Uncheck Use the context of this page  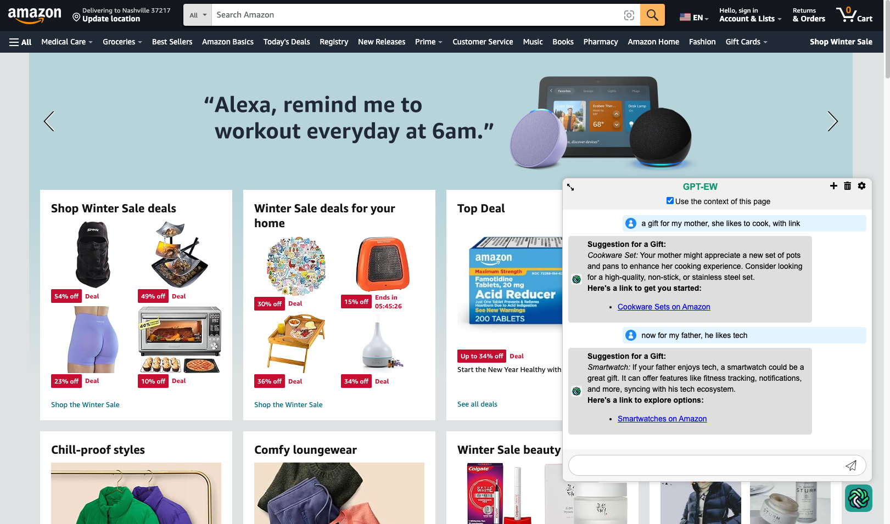[670, 201]
